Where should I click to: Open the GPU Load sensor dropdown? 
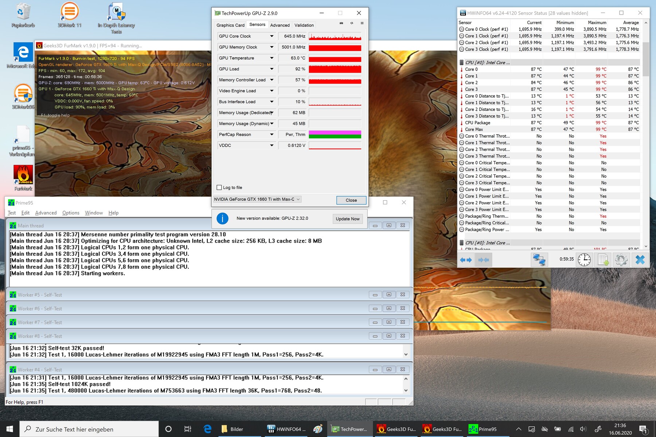click(x=272, y=69)
